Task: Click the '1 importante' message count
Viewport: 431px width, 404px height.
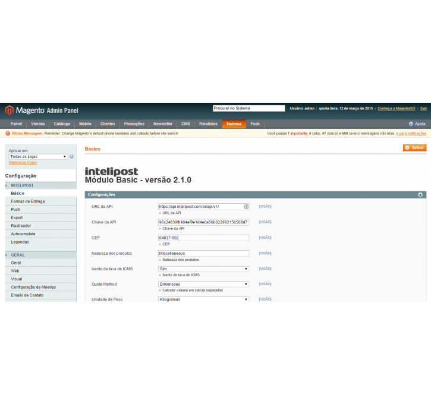Action: click(x=297, y=134)
